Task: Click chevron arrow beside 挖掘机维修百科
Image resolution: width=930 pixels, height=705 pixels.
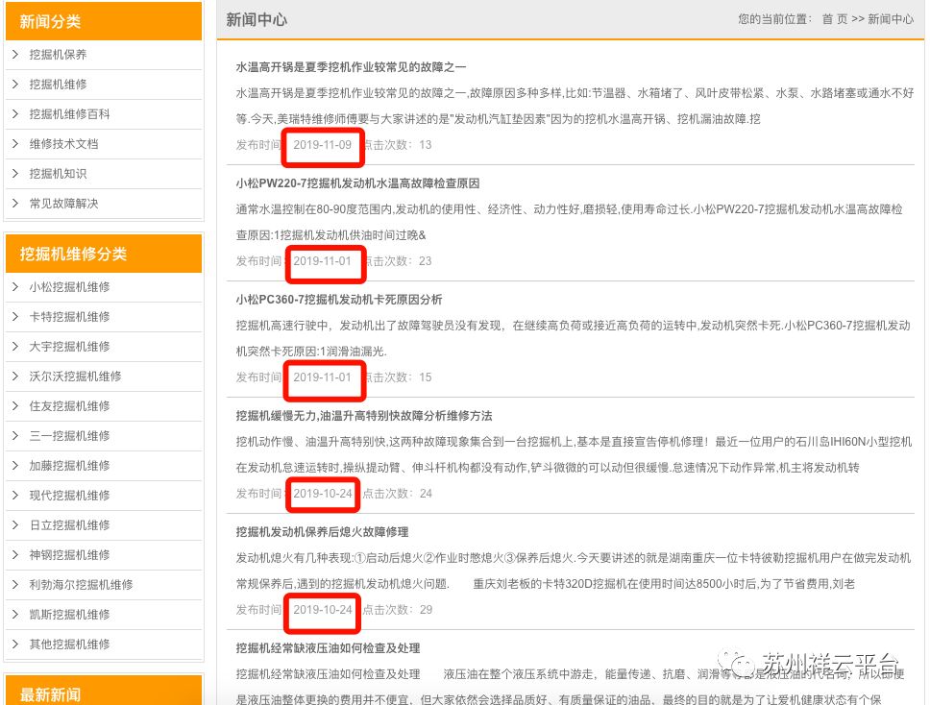Action: (x=15, y=114)
